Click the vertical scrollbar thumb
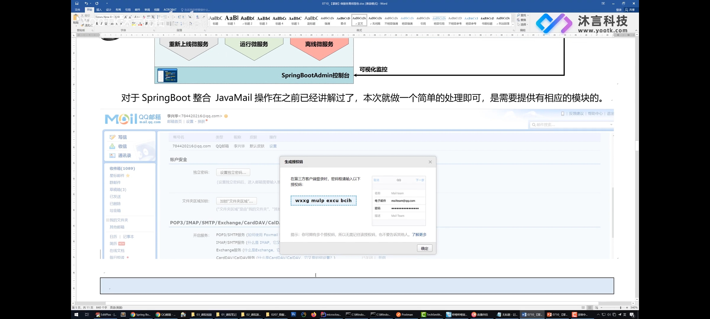Image resolution: width=710 pixels, height=319 pixels. click(637, 146)
